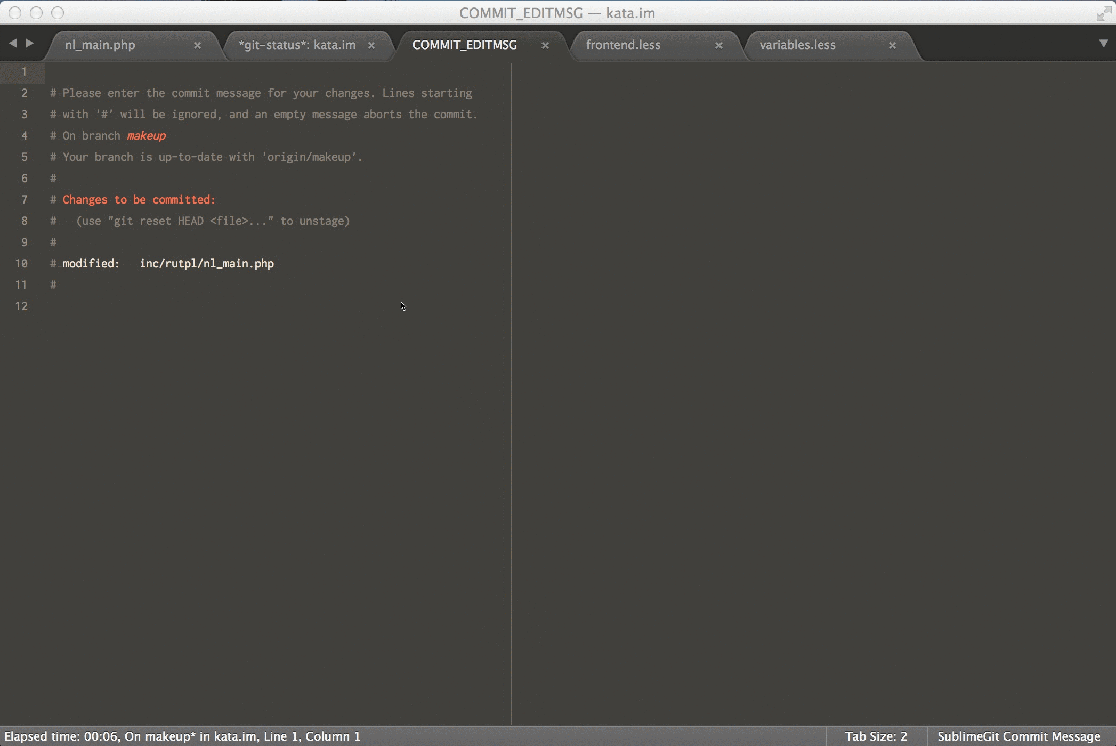Click the right navigation arrow icon
Screen dimensions: 1116x746
[x=28, y=43]
